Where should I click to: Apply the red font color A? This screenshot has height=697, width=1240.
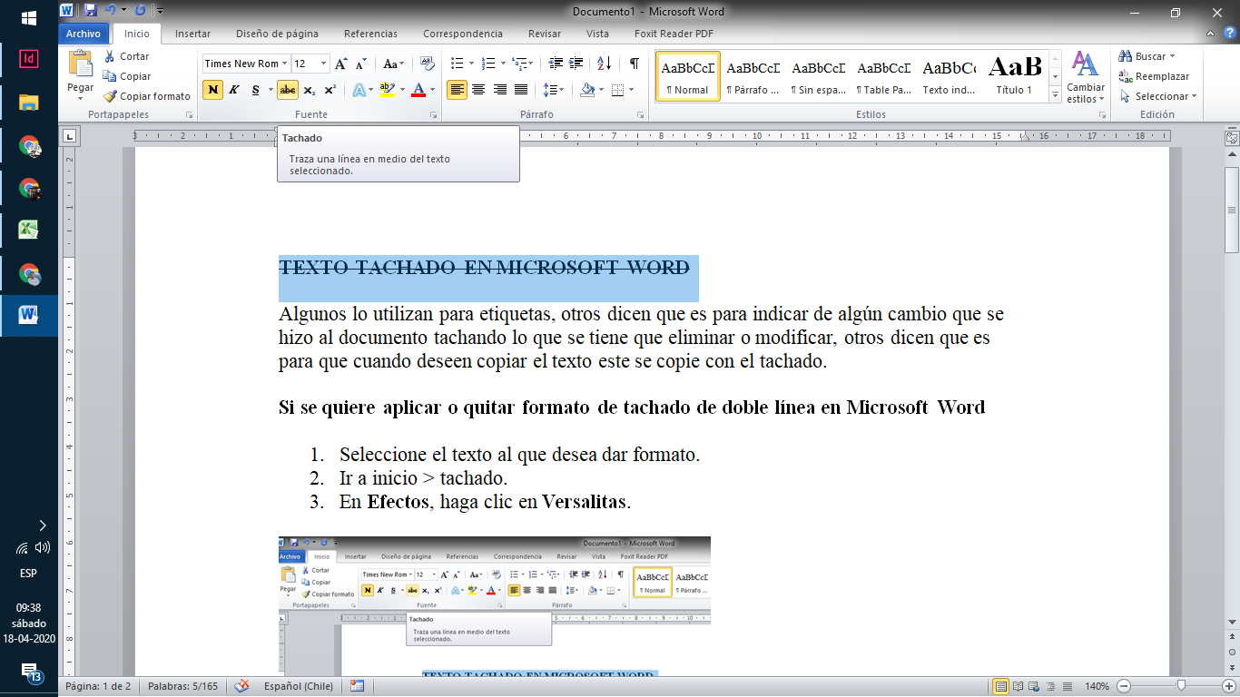pos(418,90)
